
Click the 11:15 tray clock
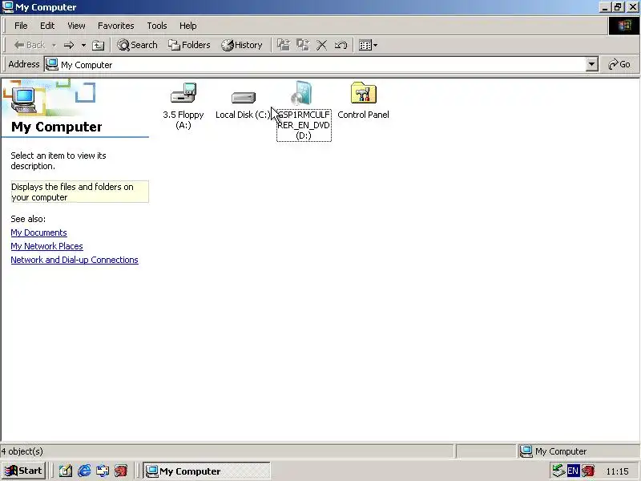[x=617, y=471]
